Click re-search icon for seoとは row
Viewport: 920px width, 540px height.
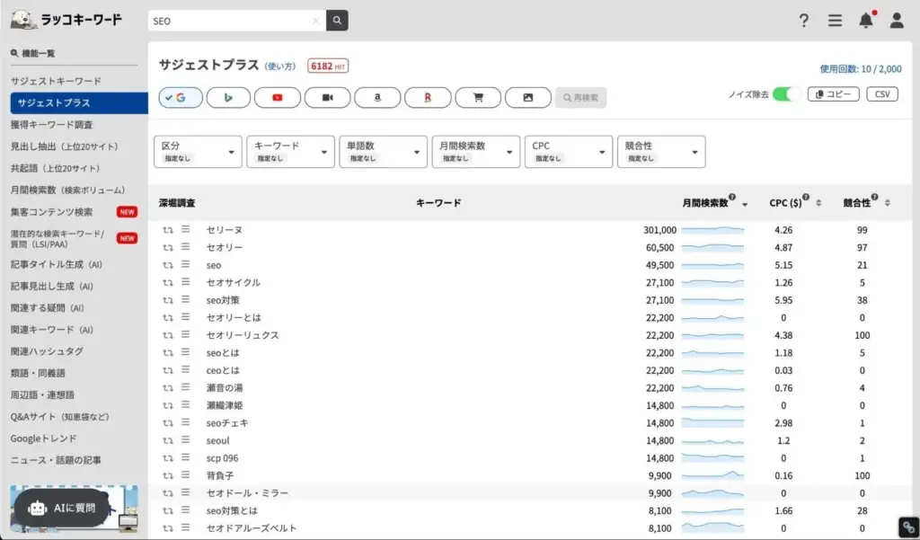click(x=168, y=353)
